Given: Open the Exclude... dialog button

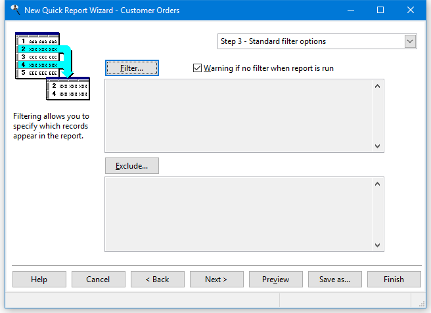Looking at the screenshot, I should pyautogui.click(x=131, y=165).
